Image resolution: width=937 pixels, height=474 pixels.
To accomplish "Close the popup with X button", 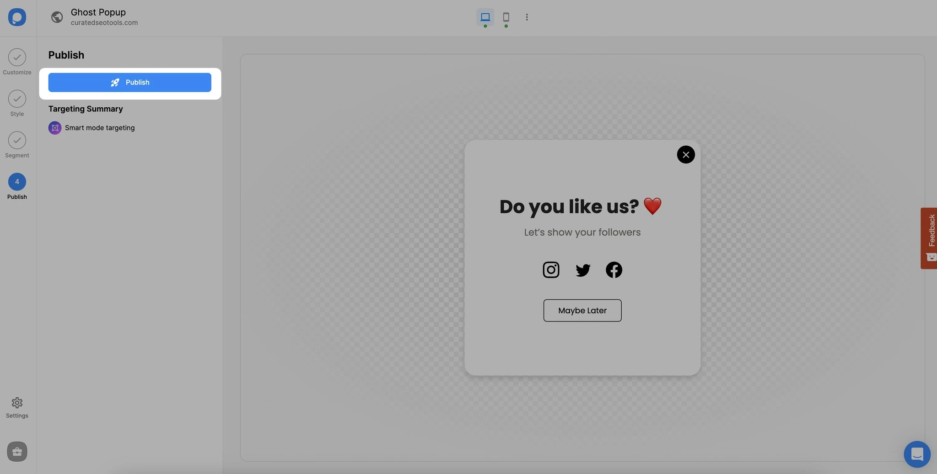I will (x=686, y=155).
